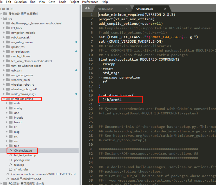The width and height of the screenshot is (216, 185).
Task: Open test.cpp from the sidebar
Action: (x=19, y=165)
